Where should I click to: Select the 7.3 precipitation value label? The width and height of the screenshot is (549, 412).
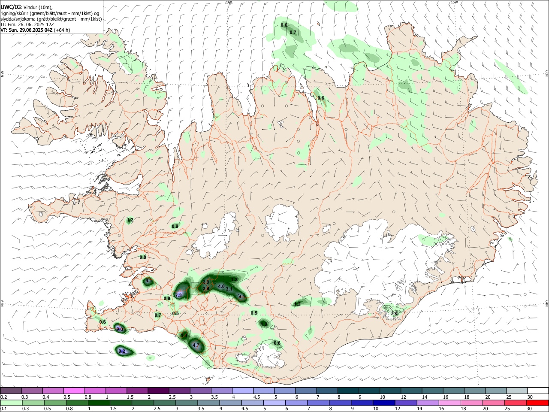pos(179,296)
